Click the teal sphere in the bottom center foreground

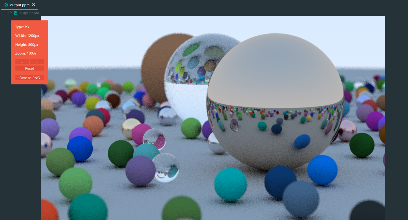coord(230,184)
